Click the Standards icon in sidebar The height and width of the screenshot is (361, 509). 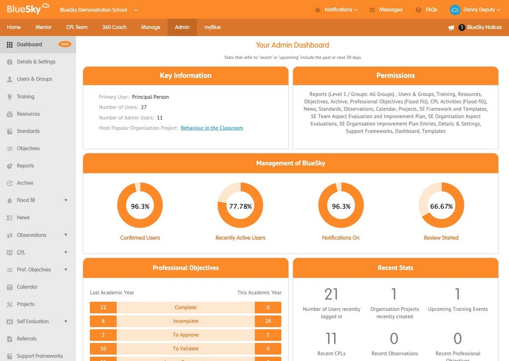10,131
